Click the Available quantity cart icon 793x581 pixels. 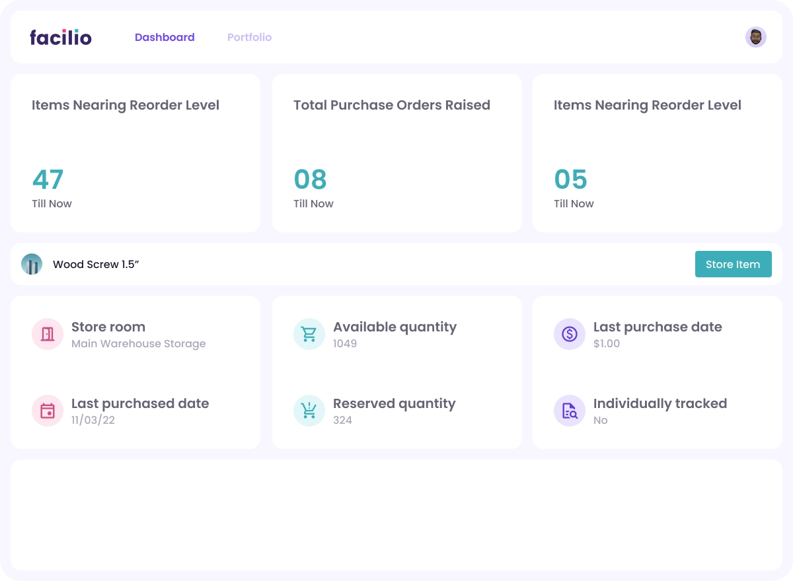pos(309,334)
